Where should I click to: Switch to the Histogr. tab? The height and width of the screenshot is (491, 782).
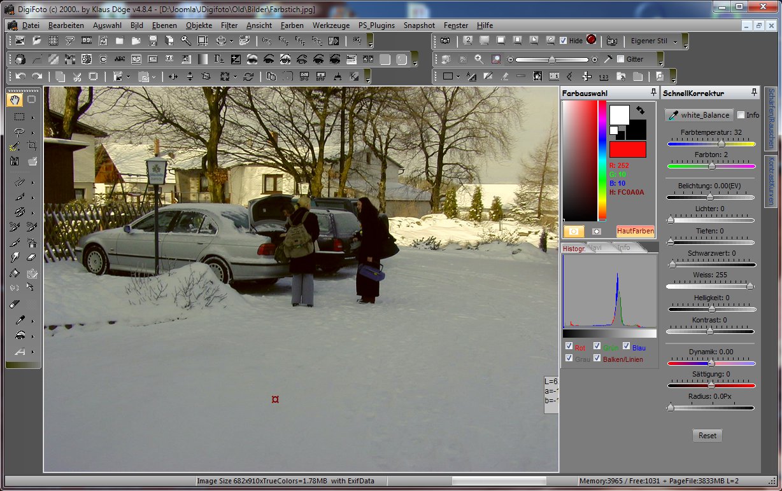click(x=574, y=248)
